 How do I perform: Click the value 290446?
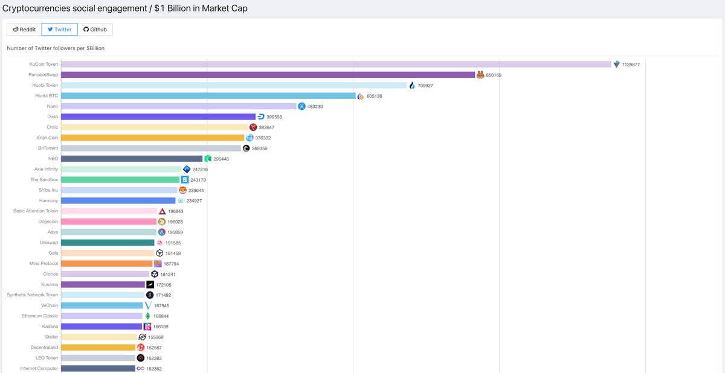221,159
